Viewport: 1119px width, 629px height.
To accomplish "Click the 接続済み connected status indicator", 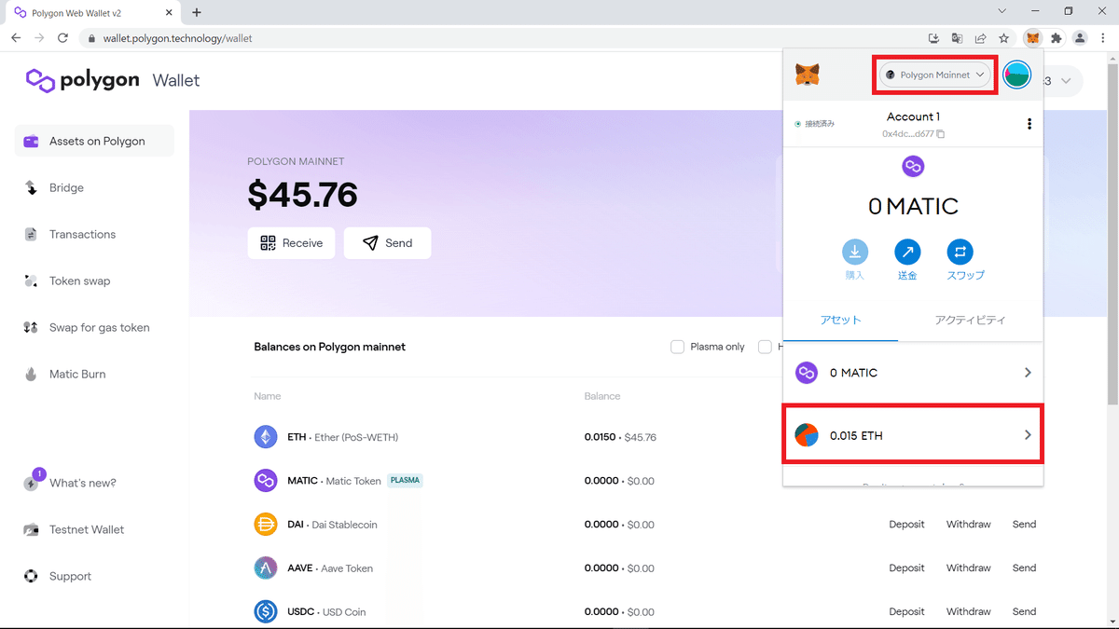I will [x=815, y=123].
